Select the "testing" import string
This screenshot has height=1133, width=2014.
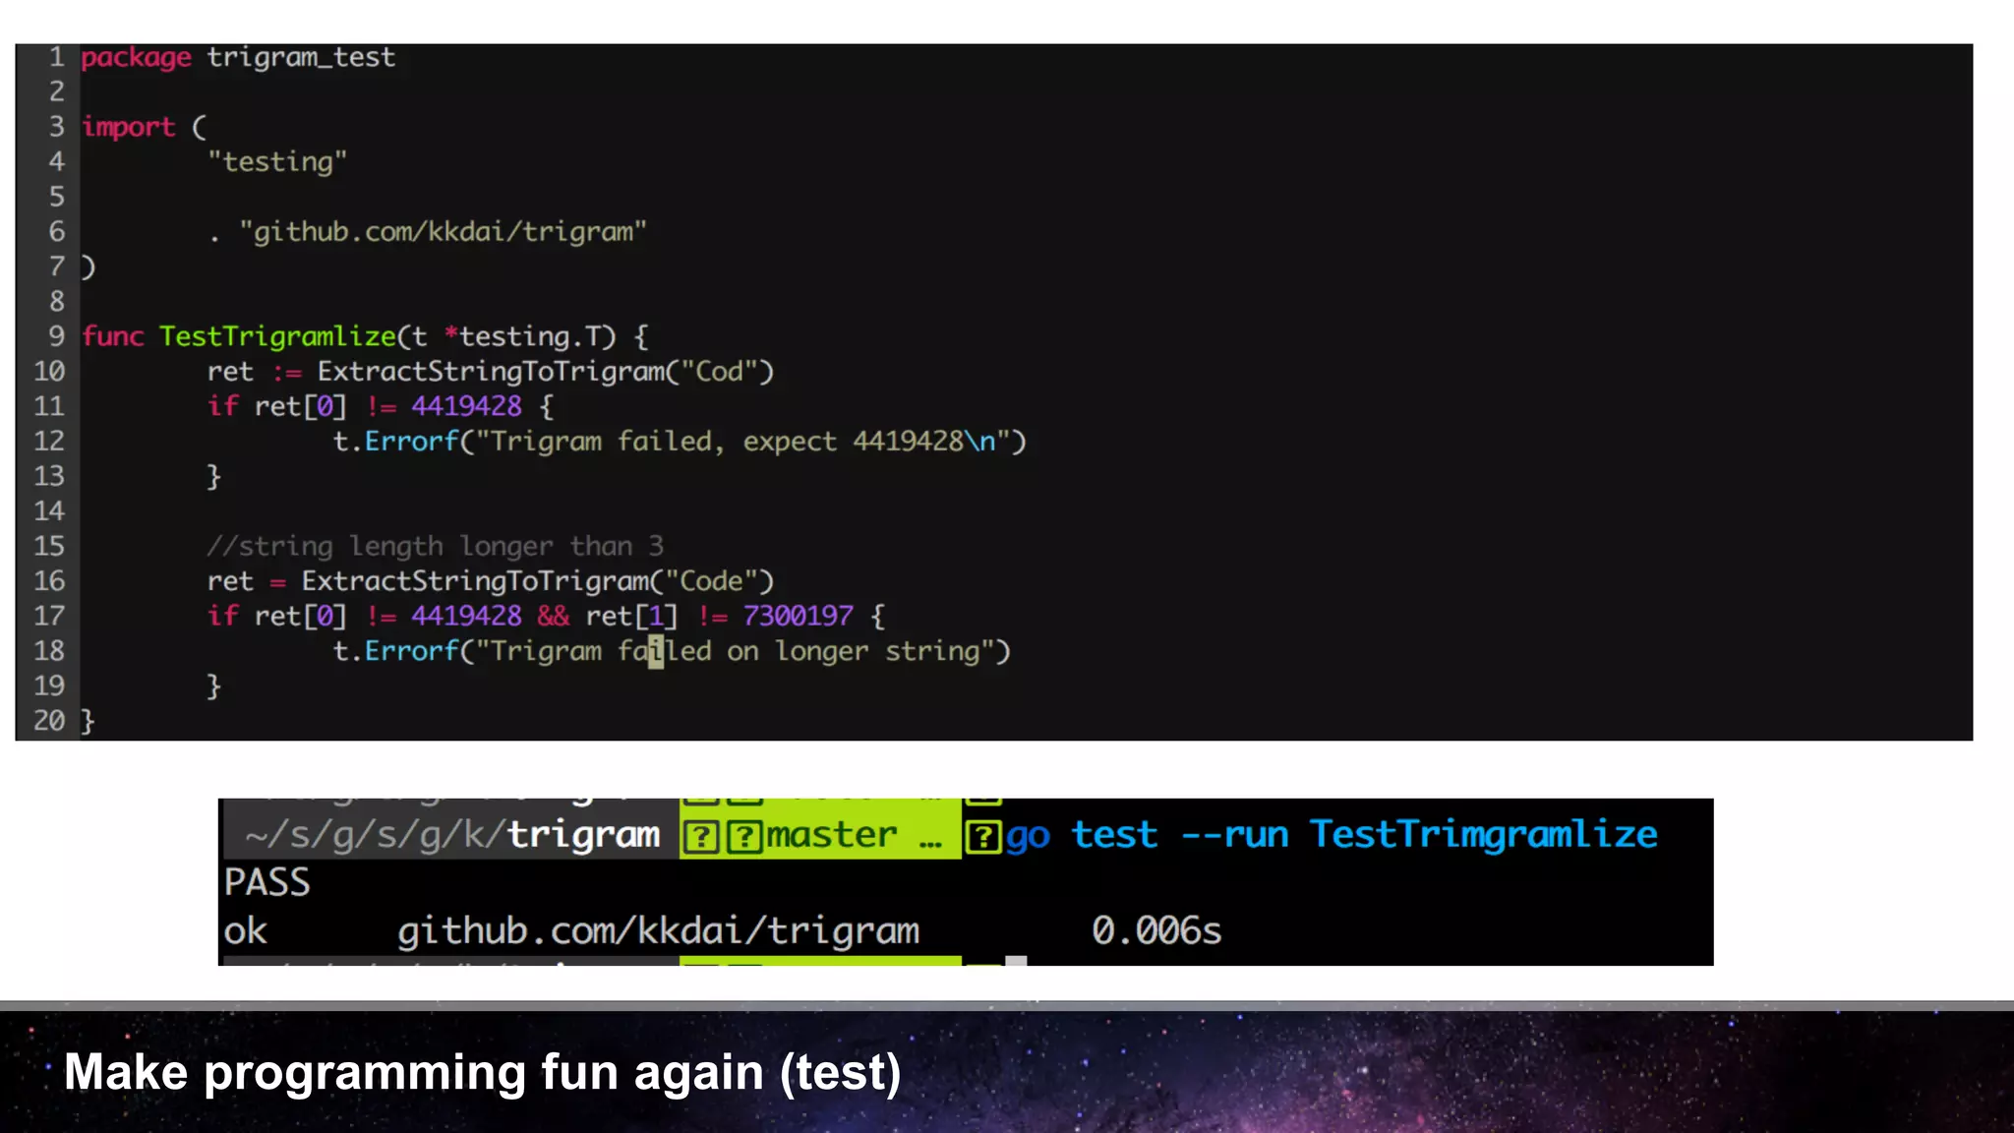pyautogui.click(x=277, y=161)
